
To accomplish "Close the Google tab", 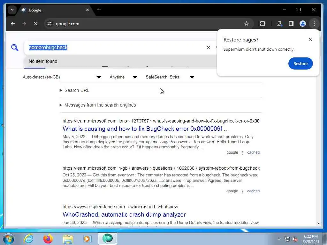I will click(x=87, y=10).
